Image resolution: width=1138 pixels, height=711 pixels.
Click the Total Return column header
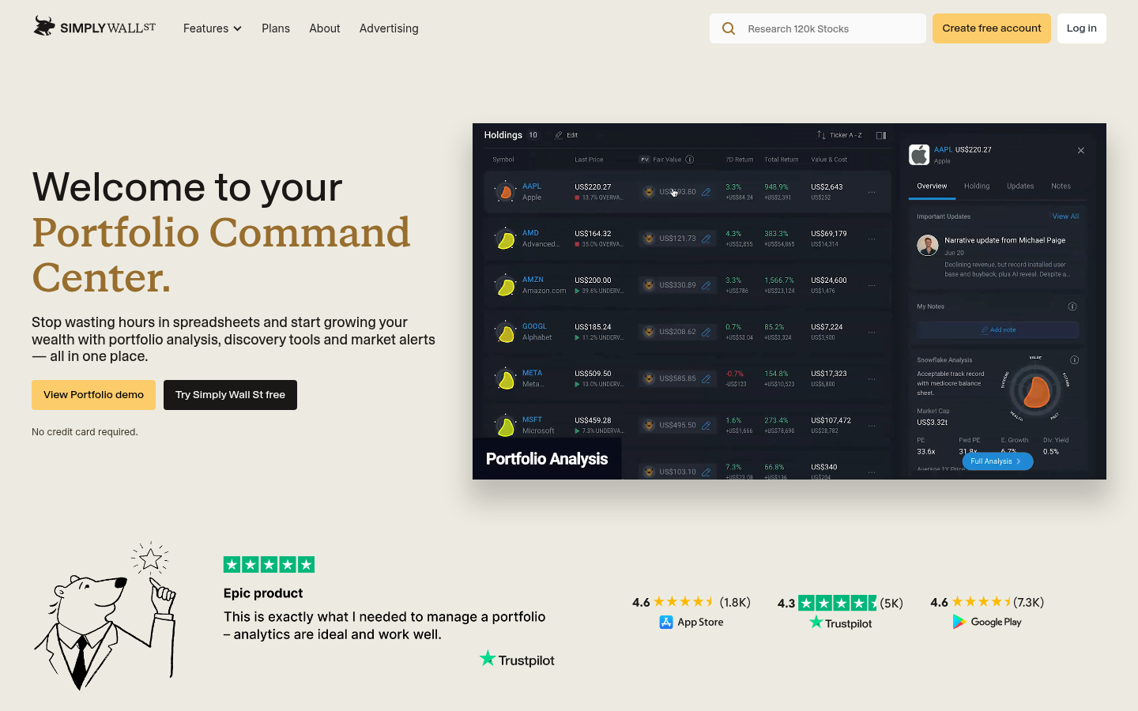(781, 160)
